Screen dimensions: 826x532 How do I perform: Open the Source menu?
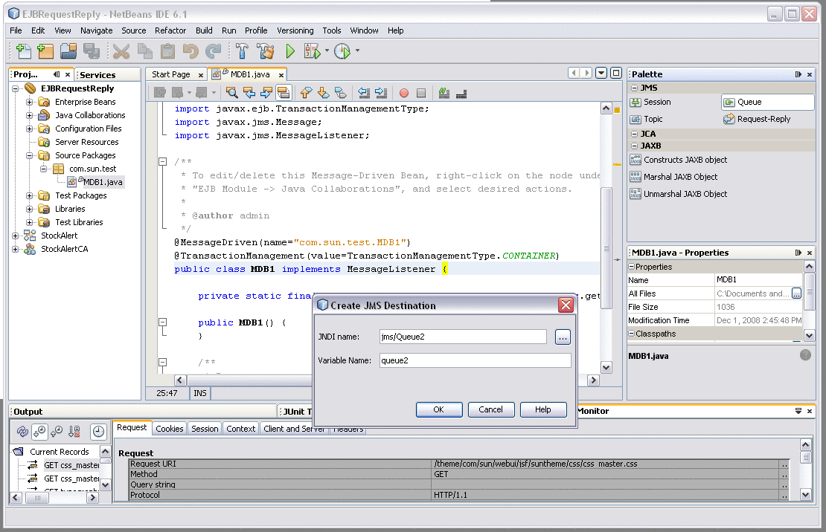tap(134, 30)
